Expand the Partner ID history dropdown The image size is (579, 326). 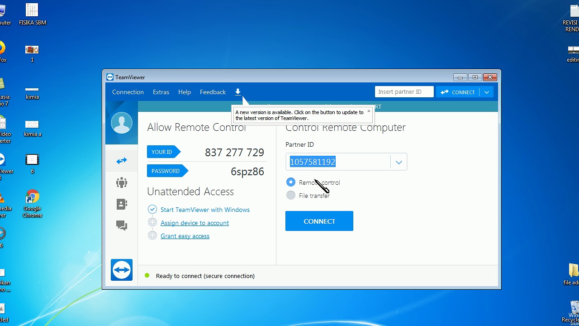[x=399, y=162]
